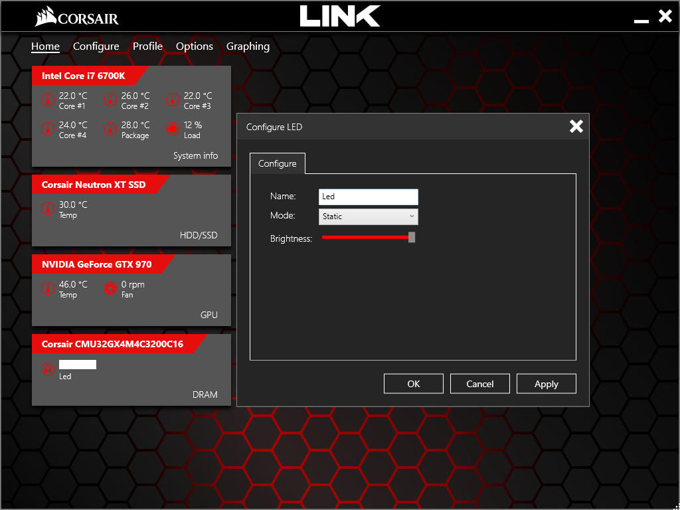
Task: Click the Cancel button
Action: click(480, 384)
